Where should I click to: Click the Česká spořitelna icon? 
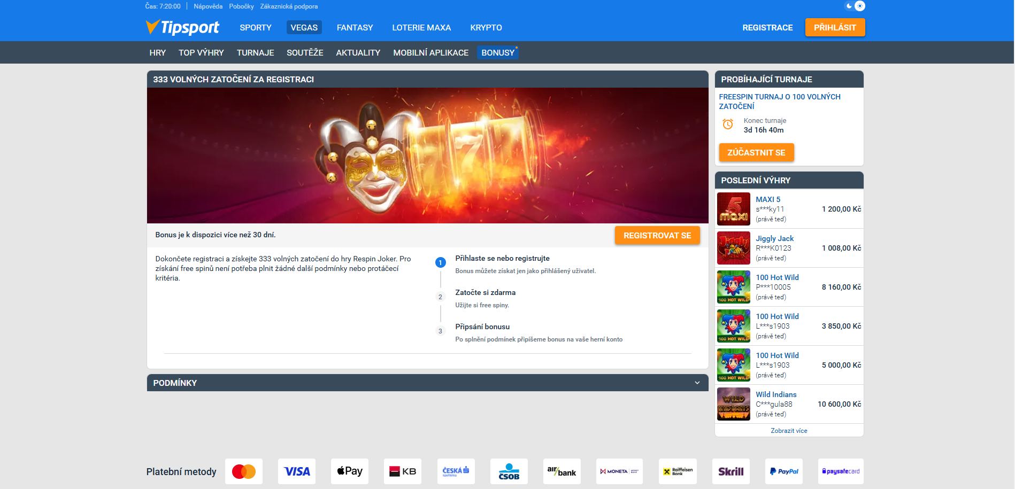click(456, 471)
